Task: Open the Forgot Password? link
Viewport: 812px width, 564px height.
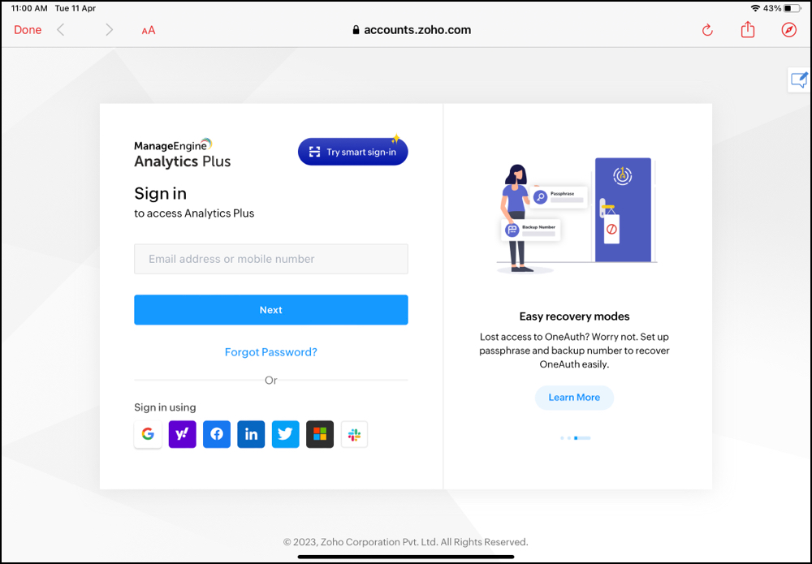Action: click(x=271, y=352)
